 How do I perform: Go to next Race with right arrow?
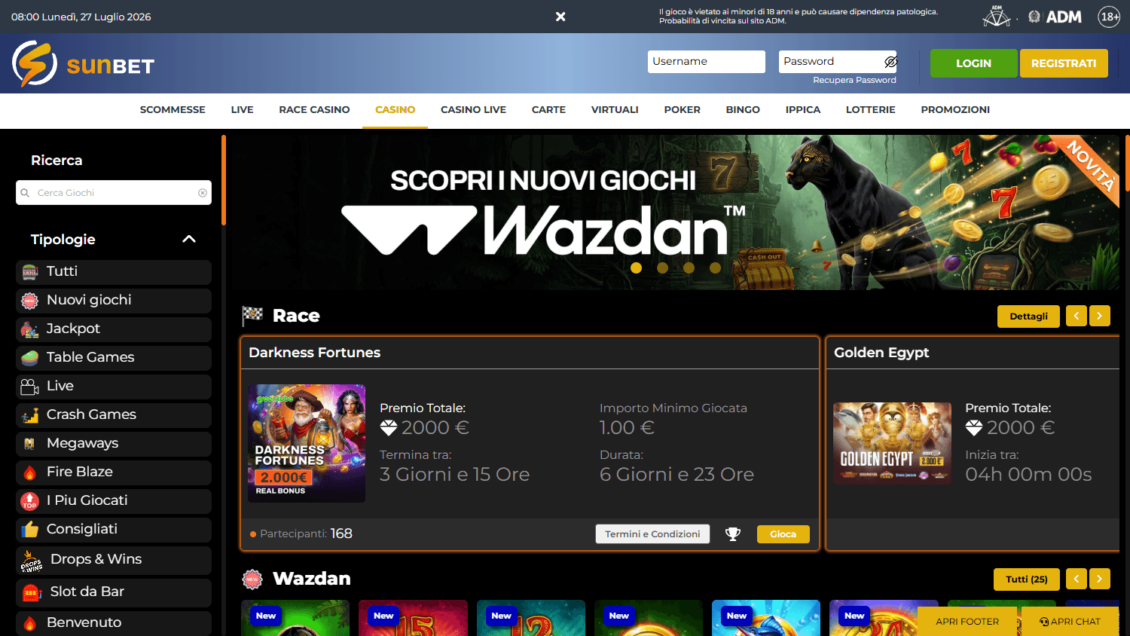click(x=1100, y=316)
